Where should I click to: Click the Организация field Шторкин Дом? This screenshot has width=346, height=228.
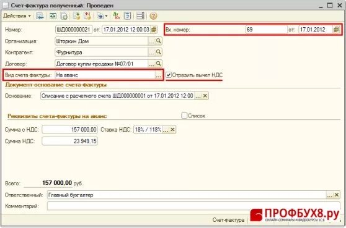[102, 41]
